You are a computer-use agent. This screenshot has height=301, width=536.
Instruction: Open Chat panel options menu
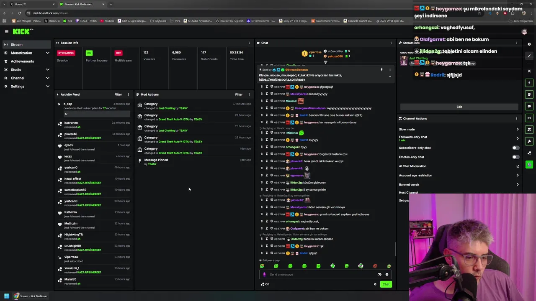pyautogui.click(x=391, y=43)
